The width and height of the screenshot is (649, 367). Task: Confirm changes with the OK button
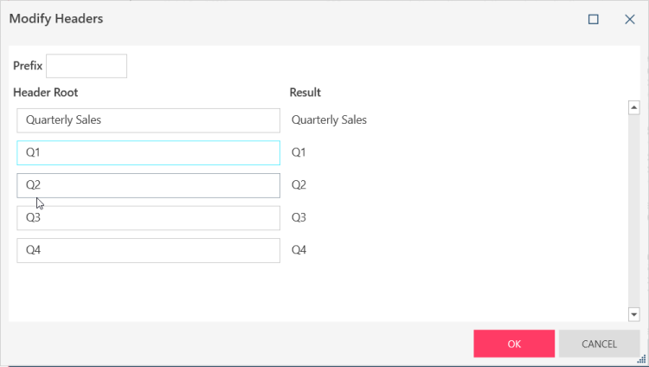(x=514, y=344)
